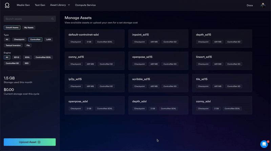Open the ip2p_sd15 asset card
271x151 pixels.
[x=95, y=83]
